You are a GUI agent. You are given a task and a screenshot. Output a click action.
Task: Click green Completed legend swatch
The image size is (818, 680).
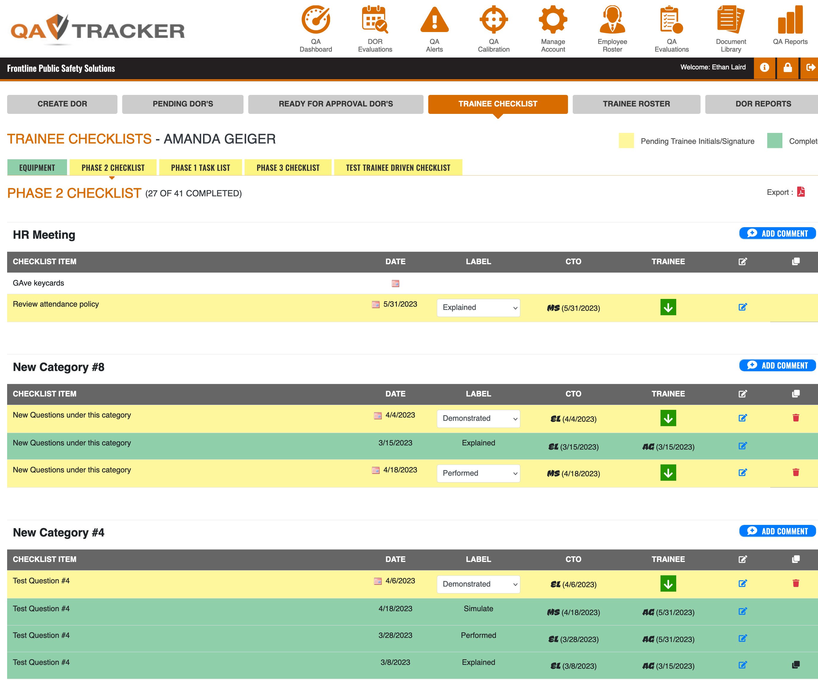tap(774, 141)
